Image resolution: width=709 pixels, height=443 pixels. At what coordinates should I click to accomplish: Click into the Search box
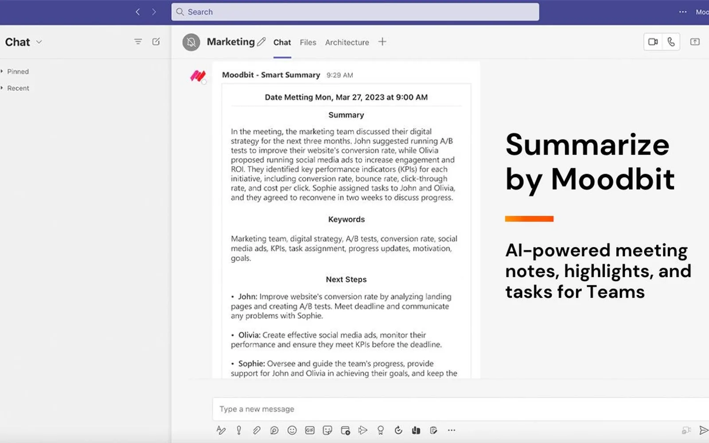tap(355, 12)
